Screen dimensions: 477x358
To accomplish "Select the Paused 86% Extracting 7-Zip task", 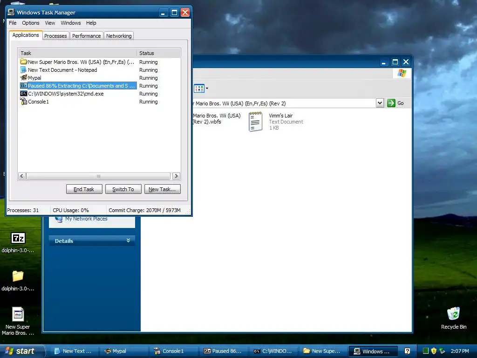I will click(x=78, y=86).
